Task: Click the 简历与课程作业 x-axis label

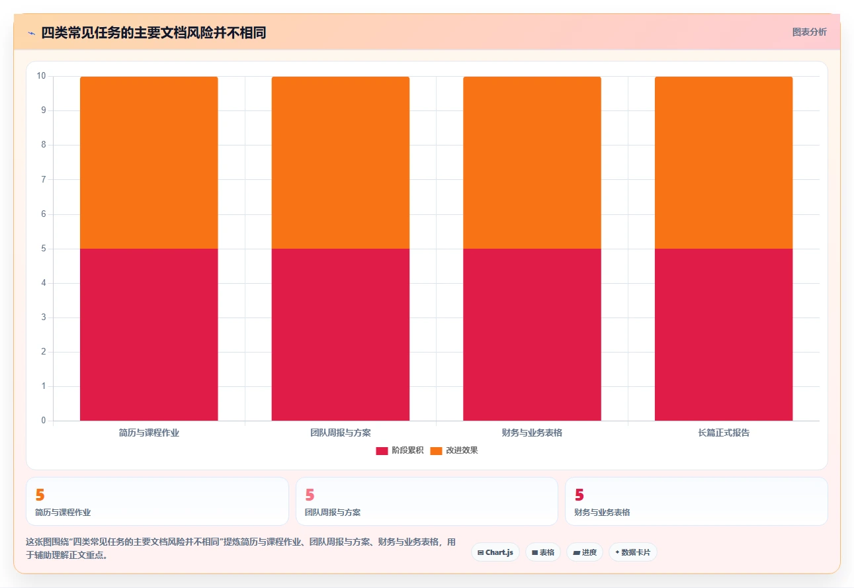Action: pyautogui.click(x=149, y=433)
